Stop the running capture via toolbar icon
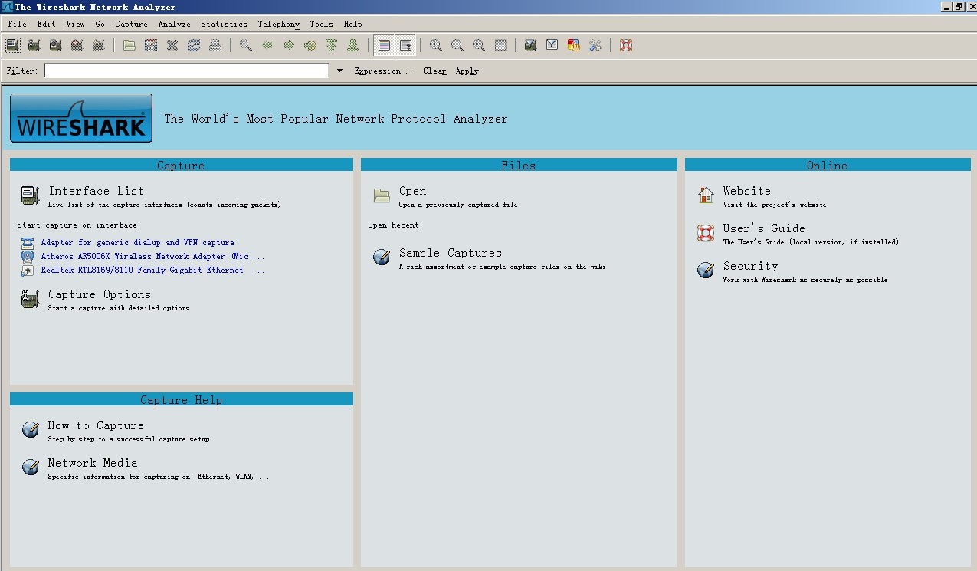 coord(77,45)
